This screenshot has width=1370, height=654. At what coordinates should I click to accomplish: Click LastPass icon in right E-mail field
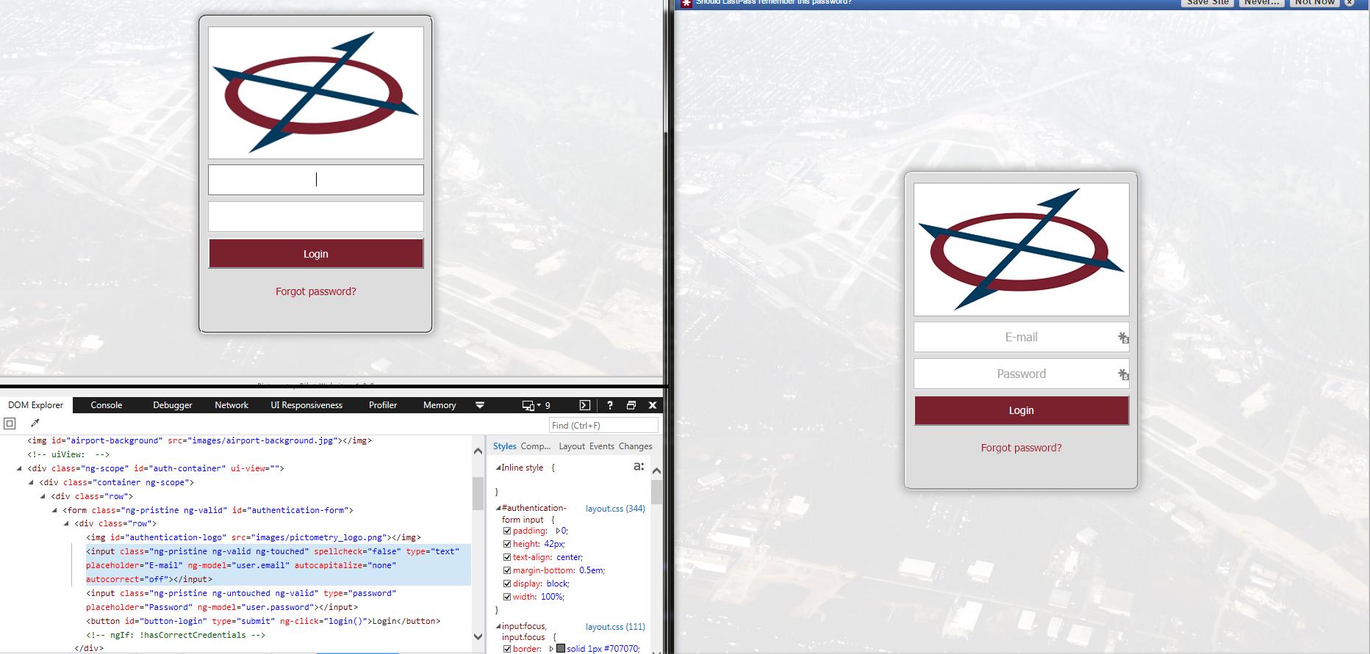[x=1123, y=338]
